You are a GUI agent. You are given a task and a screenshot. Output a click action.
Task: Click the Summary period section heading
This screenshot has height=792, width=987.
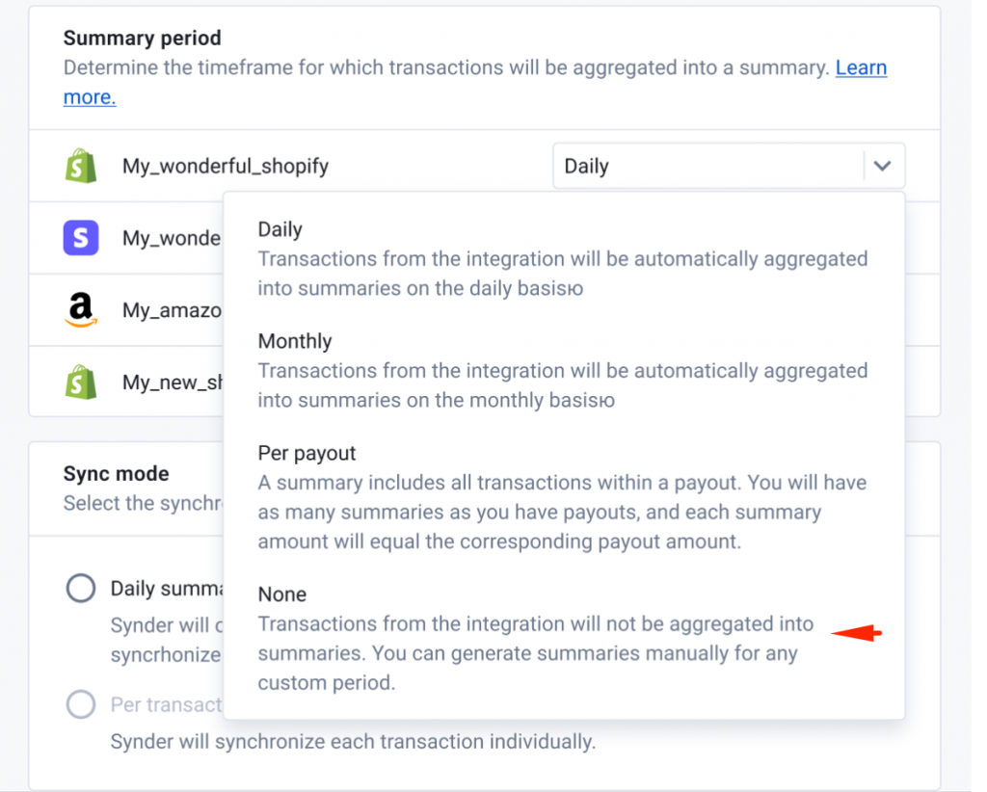pyautogui.click(x=143, y=39)
